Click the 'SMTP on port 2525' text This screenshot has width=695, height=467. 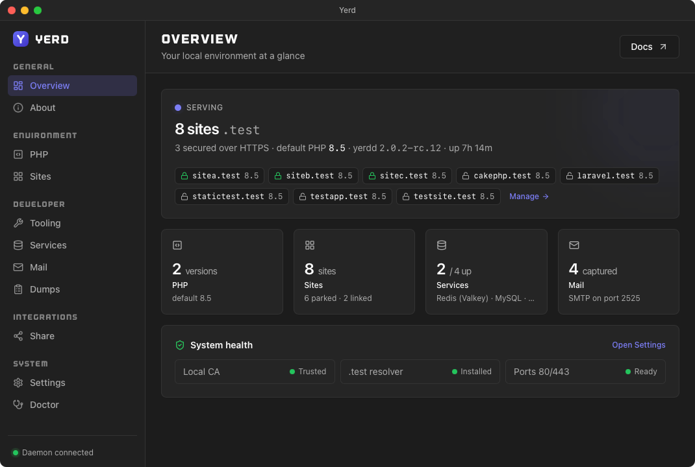(x=604, y=298)
